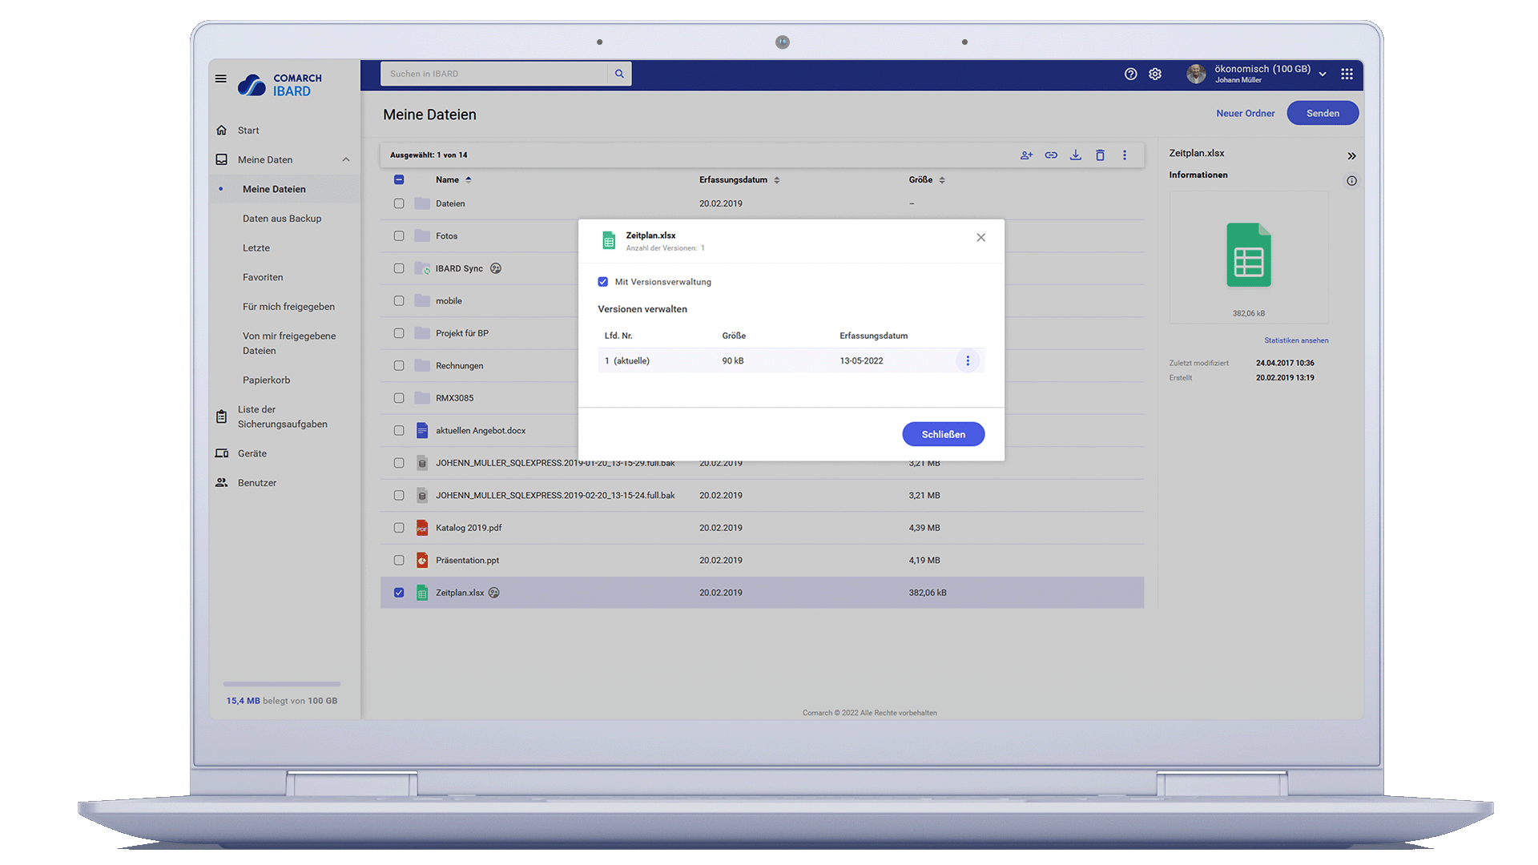The width and height of the screenshot is (1538, 865).
Task: Click the 2019-02-20 SQLEXPRESS full.bak file name
Action: tap(555, 496)
